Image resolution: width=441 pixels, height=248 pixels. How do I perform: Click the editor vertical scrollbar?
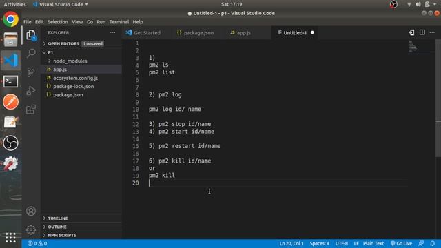pos(438,99)
